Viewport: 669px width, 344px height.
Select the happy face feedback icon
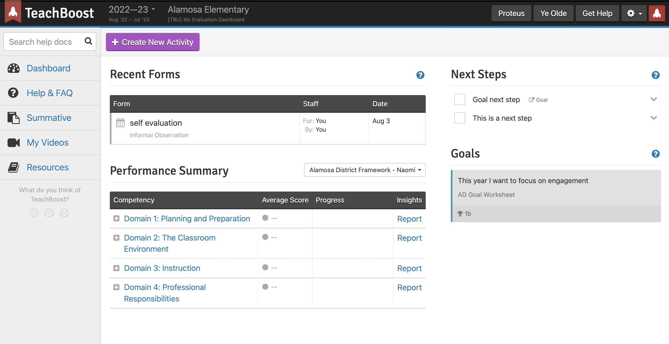(x=34, y=213)
